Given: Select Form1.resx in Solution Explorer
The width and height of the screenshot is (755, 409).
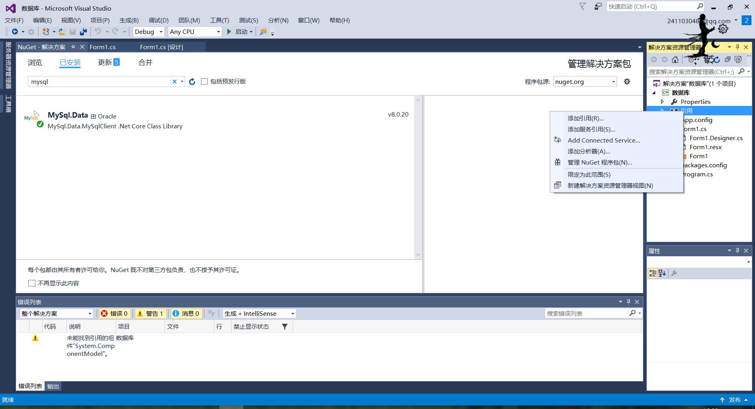Looking at the screenshot, I should pos(705,147).
